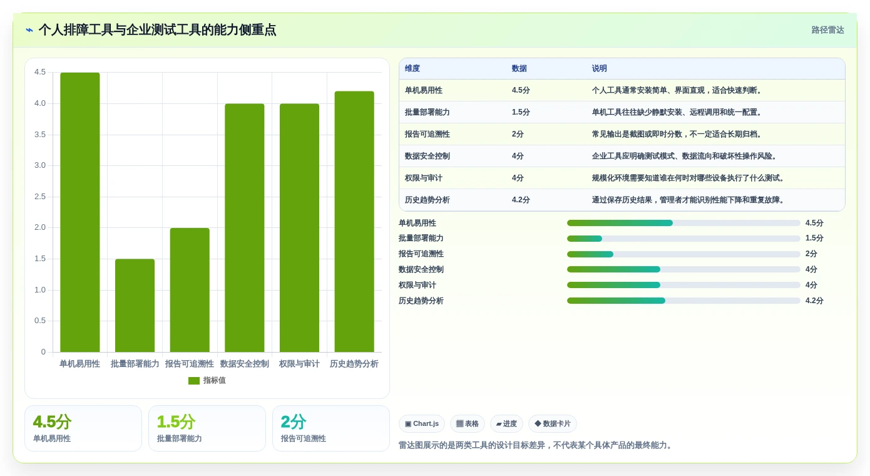Screen dimensions: 870x476
Task: Click the 维度 column header
Action: pyautogui.click(x=412, y=69)
